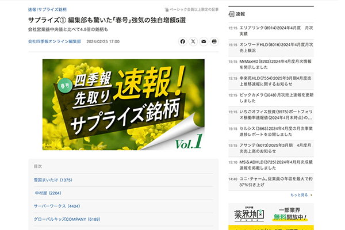
Task: Click the 四季報先取り速報 Vol.1 banner image
Action: point(124,105)
